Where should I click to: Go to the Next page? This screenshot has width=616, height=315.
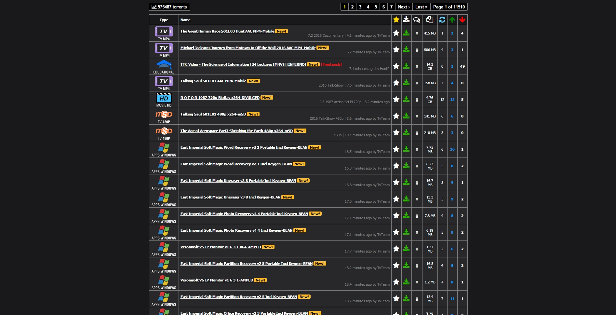point(404,7)
